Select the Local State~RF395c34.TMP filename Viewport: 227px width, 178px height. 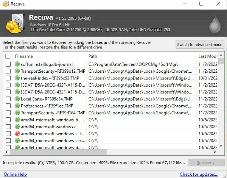(x=47, y=99)
